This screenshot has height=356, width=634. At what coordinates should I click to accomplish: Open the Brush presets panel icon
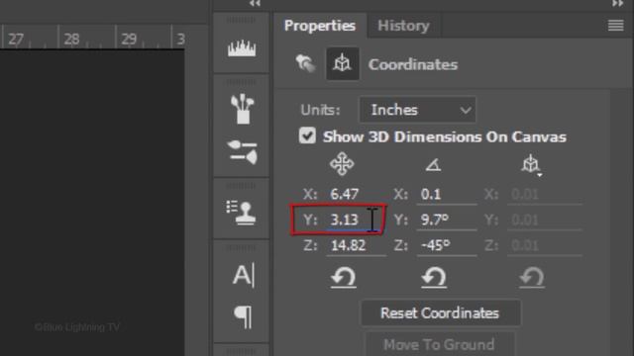click(242, 109)
